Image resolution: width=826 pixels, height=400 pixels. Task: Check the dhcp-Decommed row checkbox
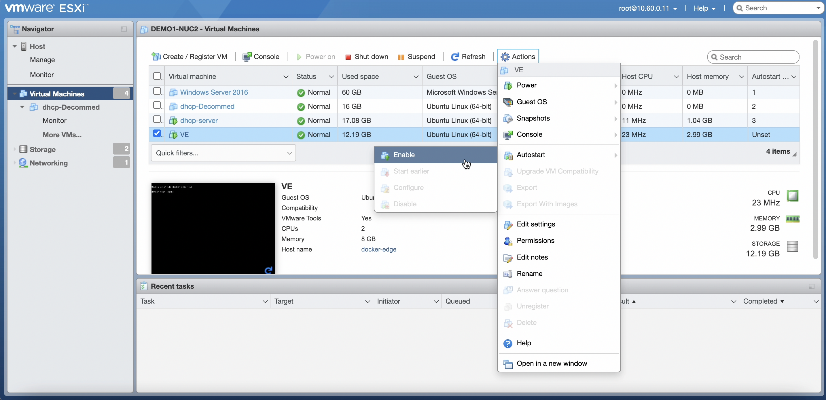pos(157,105)
